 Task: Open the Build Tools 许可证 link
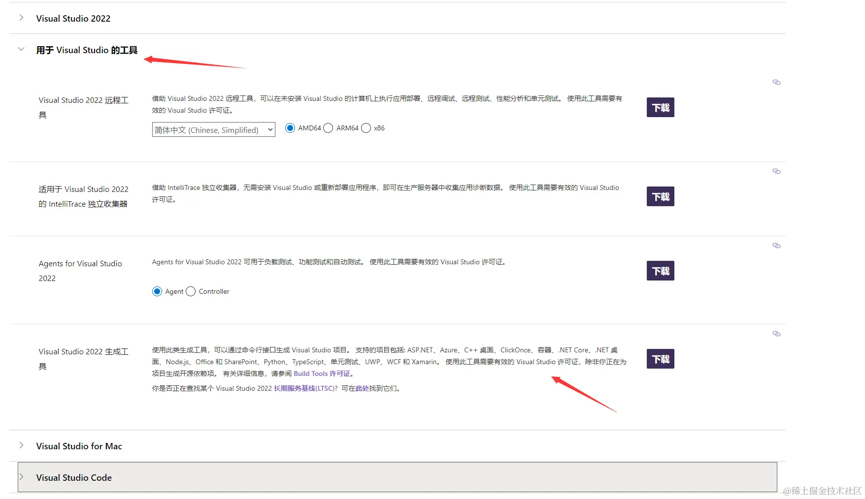322,374
